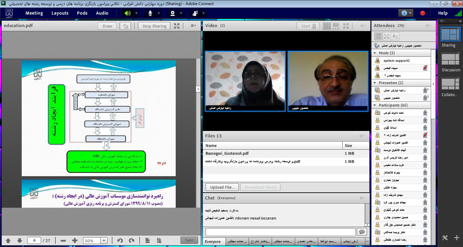Open the Meeting menu
Screen dimensions: 463x247
tap(34, 13)
